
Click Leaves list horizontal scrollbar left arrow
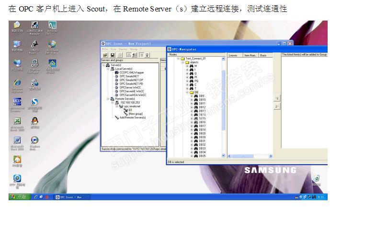[x=229, y=156]
